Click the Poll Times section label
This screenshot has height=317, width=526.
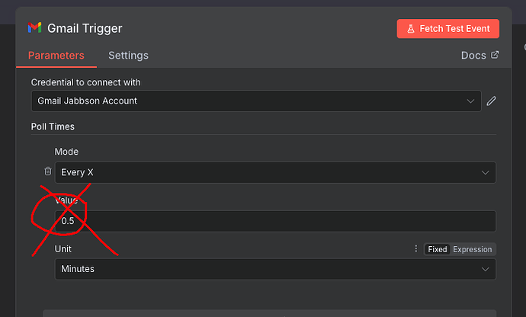click(x=53, y=126)
